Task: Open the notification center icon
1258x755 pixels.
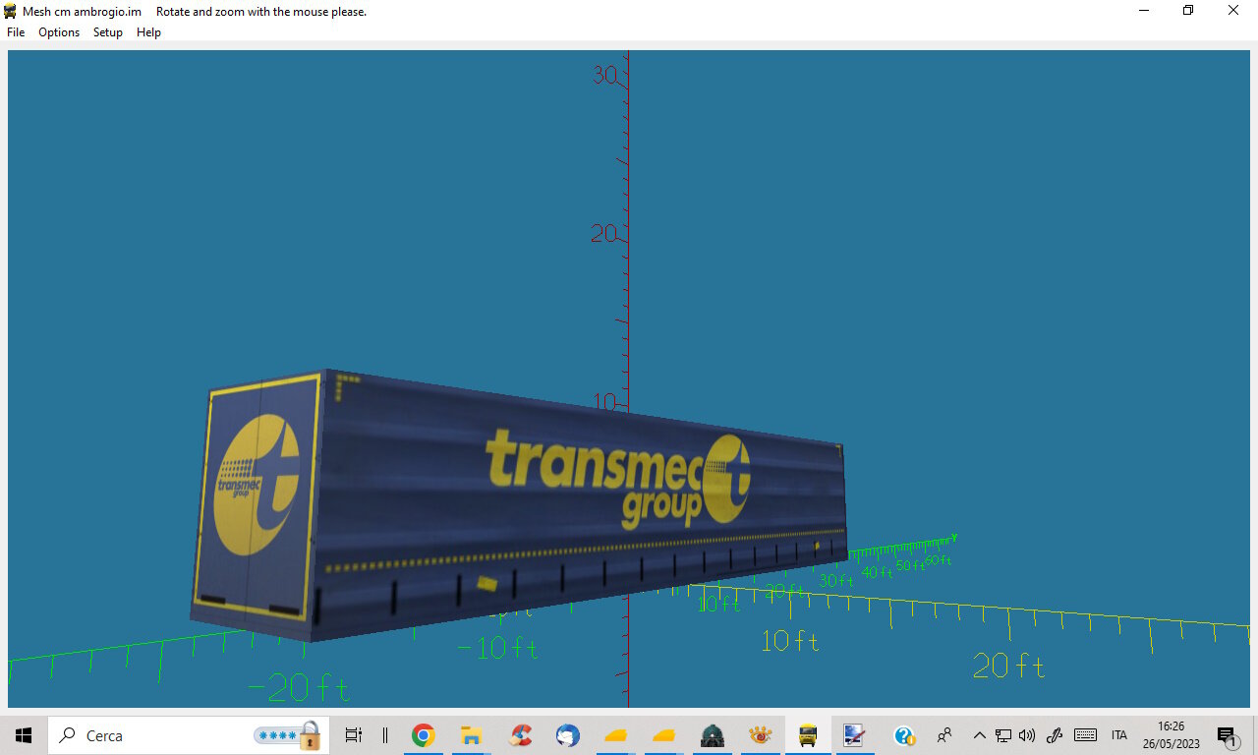Action: tap(1227, 735)
